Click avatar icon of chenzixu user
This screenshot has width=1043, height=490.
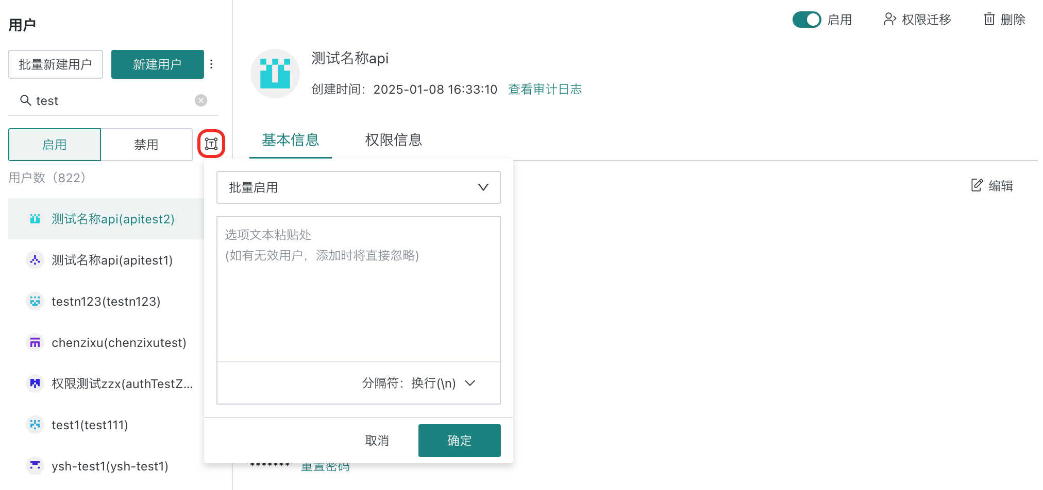[x=35, y=343]
